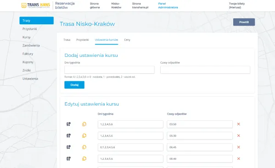Delete the 06:45 departure row
This screenshot has height=168, width=275.
tap(239, 147)
